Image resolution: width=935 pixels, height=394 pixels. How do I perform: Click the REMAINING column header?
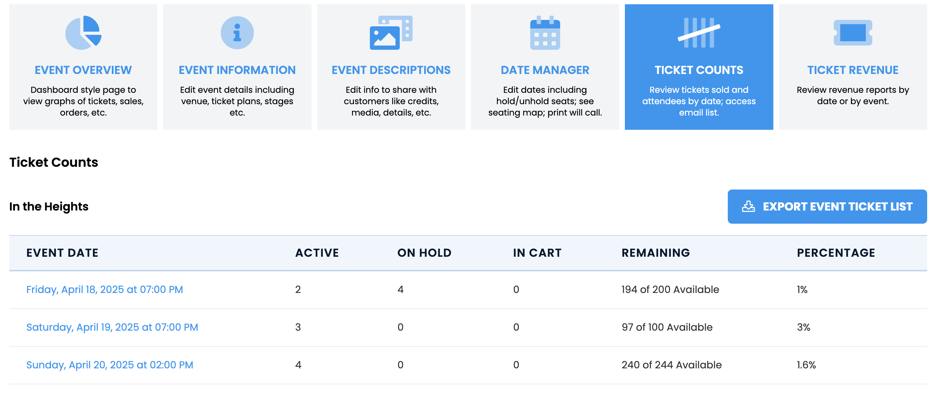(655, 252)
